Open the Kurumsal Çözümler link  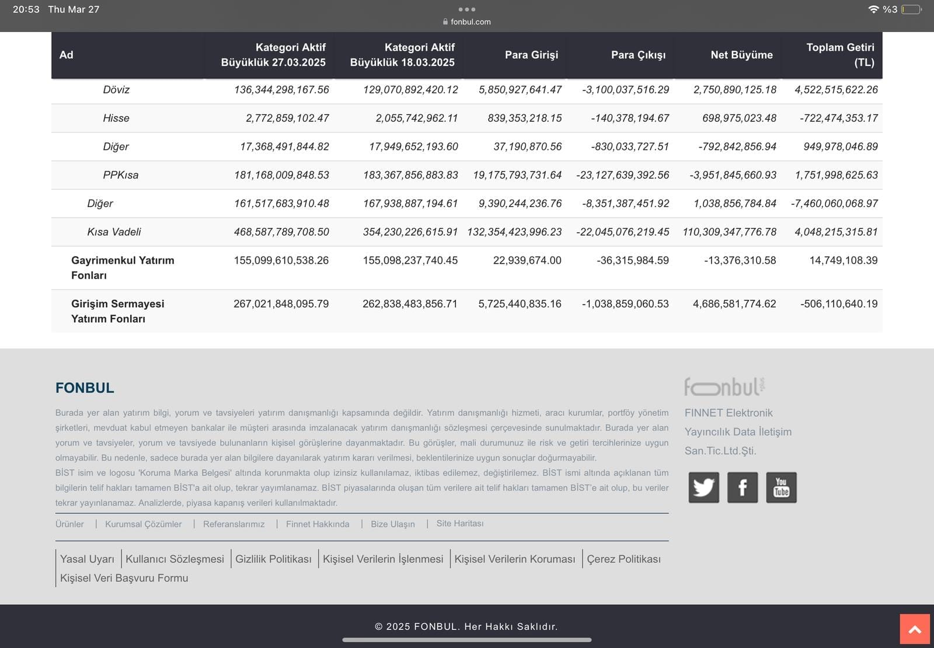[143, 524]
